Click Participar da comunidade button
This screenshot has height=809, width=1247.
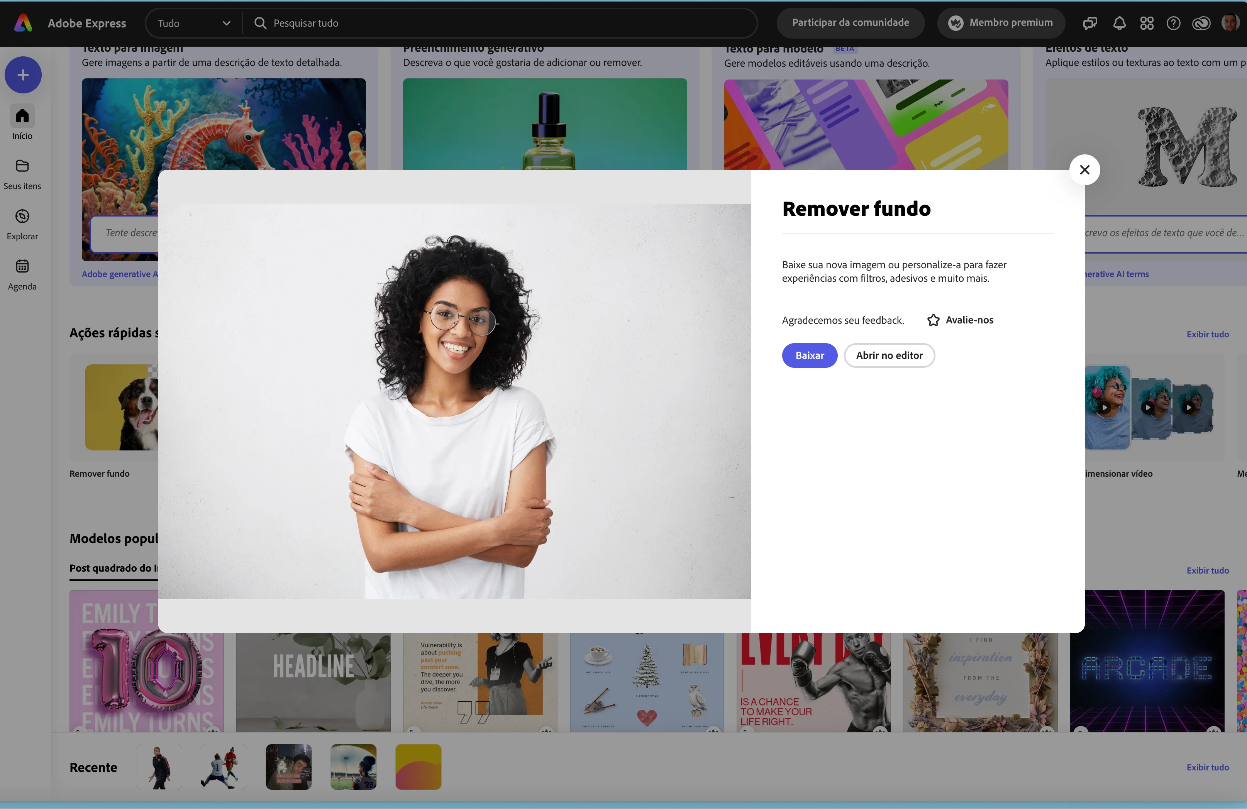[x=850, y=22]
